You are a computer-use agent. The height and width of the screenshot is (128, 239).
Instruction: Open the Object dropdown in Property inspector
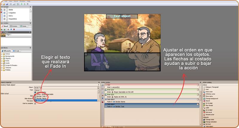pos(98,88)
